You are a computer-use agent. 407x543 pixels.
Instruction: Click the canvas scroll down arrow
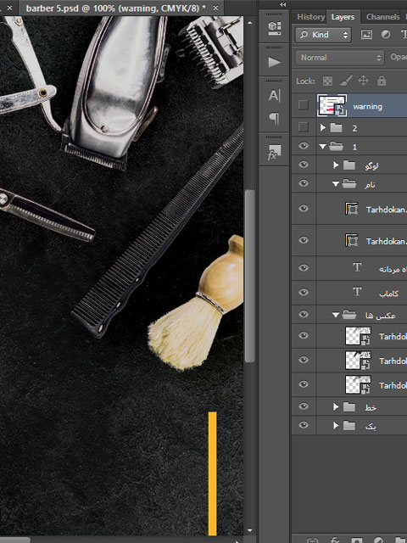click(x=250, y=530)
